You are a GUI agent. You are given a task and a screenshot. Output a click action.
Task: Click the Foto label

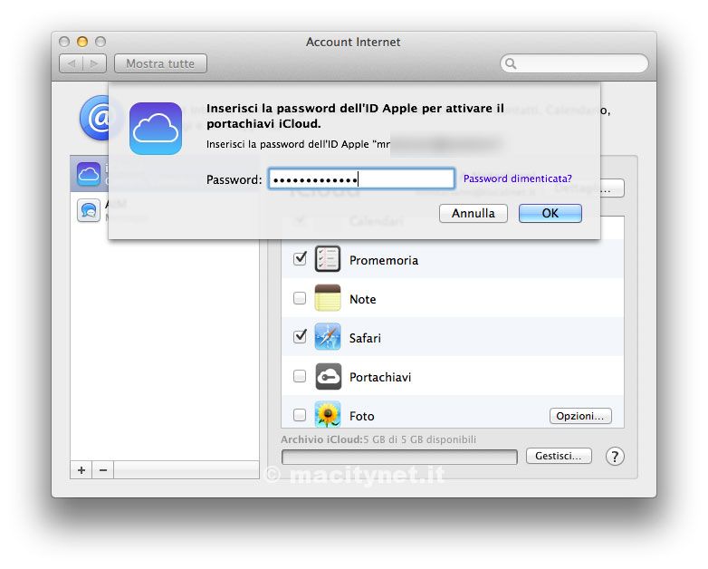[361, 416]
